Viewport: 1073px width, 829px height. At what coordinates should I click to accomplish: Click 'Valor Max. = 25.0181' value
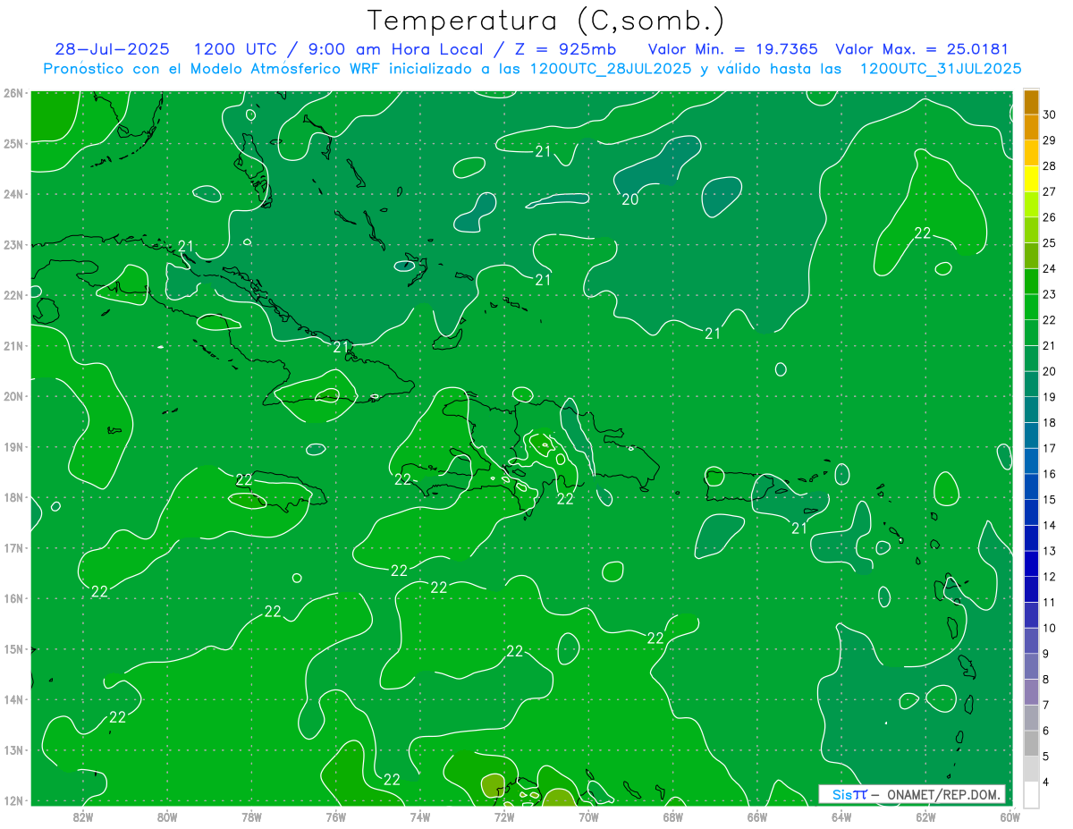click(921, 49)
